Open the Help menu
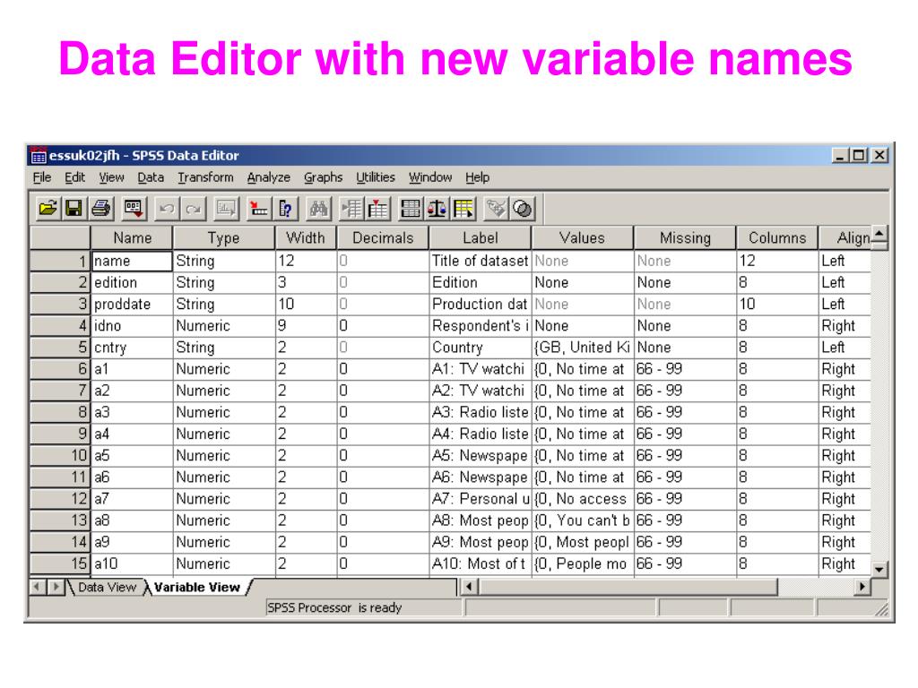 477,177
